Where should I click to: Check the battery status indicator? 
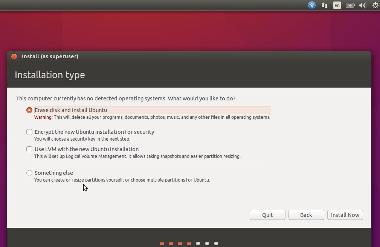click(x=350, y=5)
